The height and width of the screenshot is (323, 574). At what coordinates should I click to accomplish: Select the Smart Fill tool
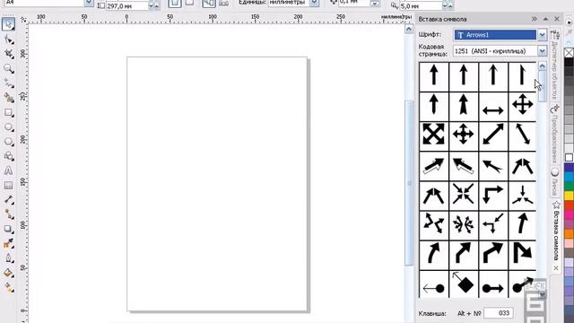[x=8, y=98]
